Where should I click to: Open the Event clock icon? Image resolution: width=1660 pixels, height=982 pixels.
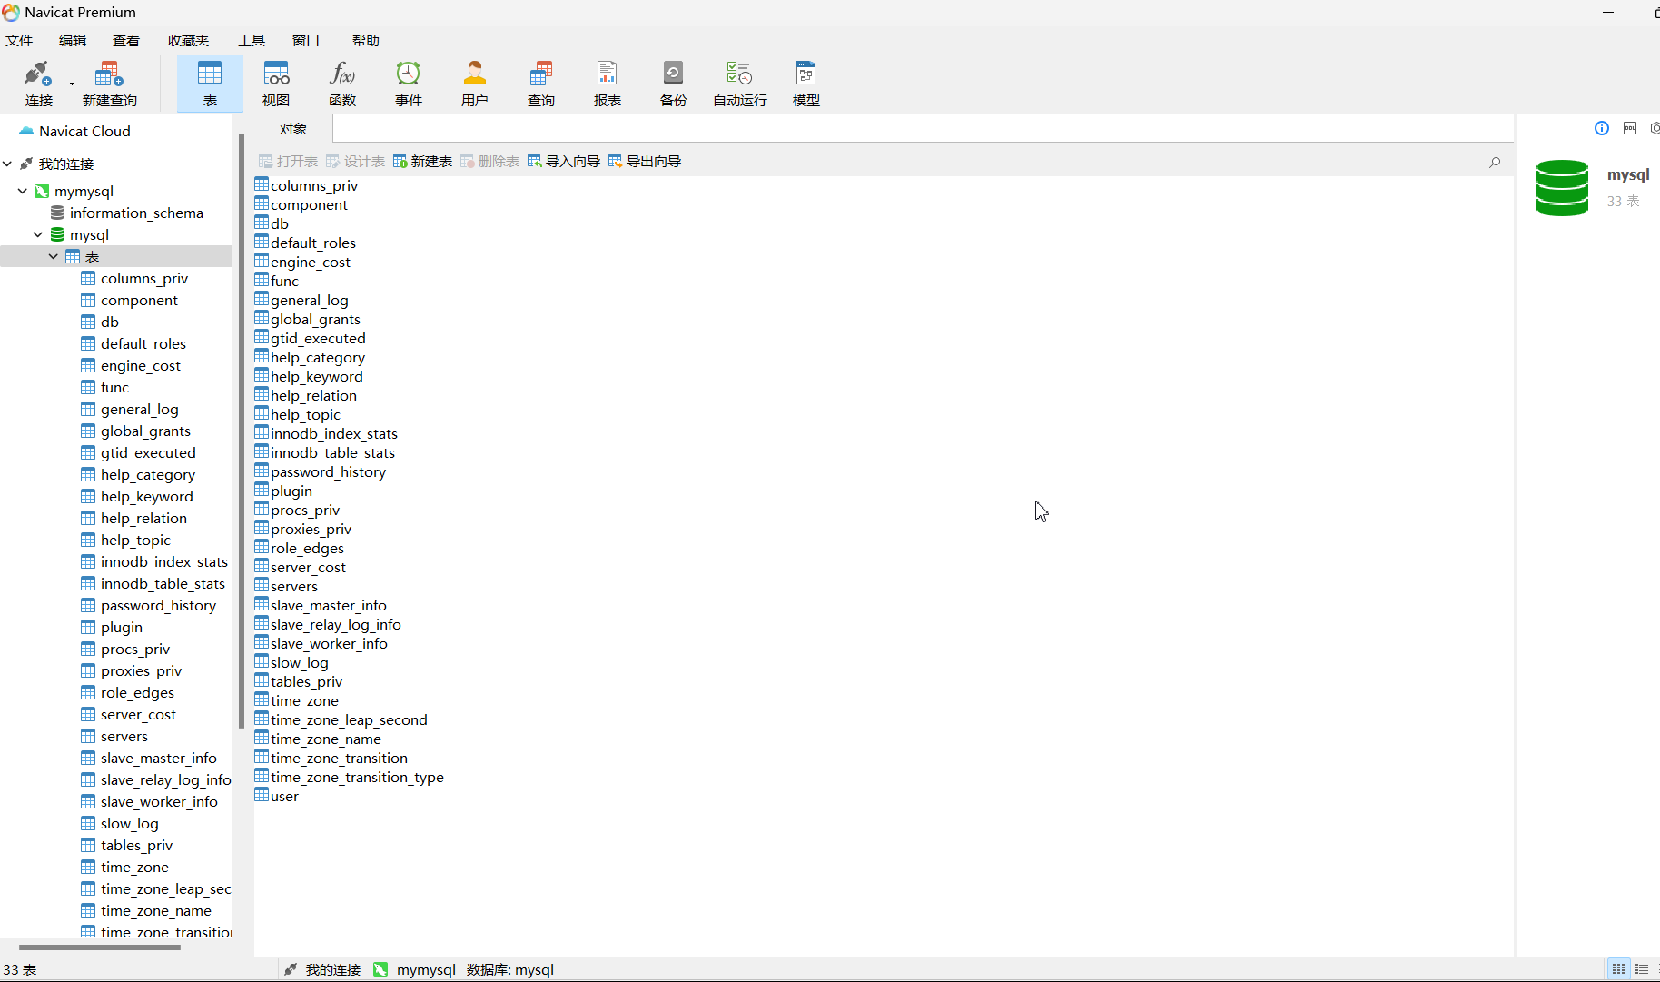(409, 84)
